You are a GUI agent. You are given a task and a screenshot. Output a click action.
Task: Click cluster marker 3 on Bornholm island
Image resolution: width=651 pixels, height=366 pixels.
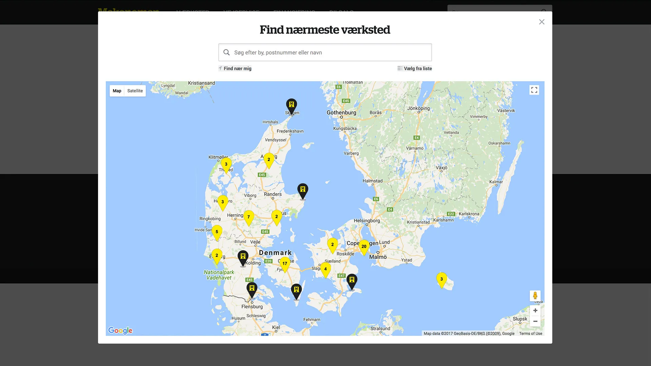pos(441,279)
